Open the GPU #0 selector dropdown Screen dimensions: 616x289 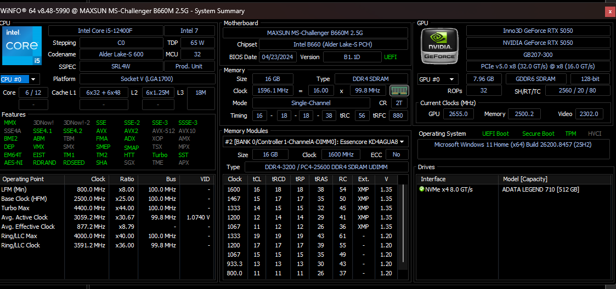point(438,79)
